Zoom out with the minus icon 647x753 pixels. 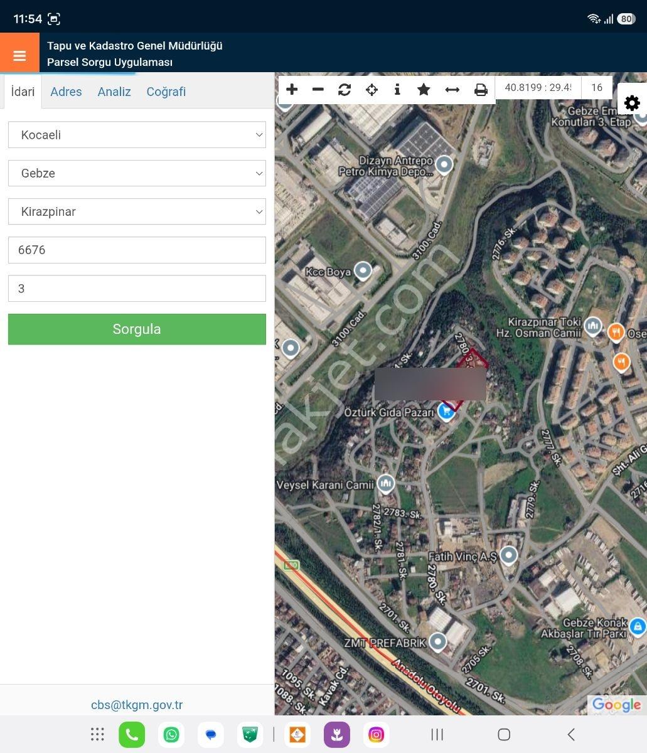click(318, 89)
